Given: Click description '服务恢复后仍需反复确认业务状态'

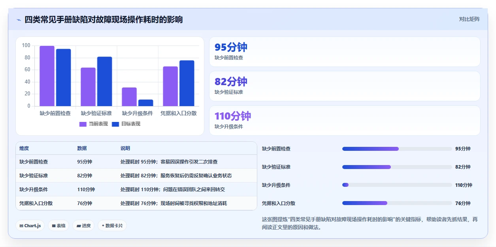Looking at the screenshot, I should [196, 176].
